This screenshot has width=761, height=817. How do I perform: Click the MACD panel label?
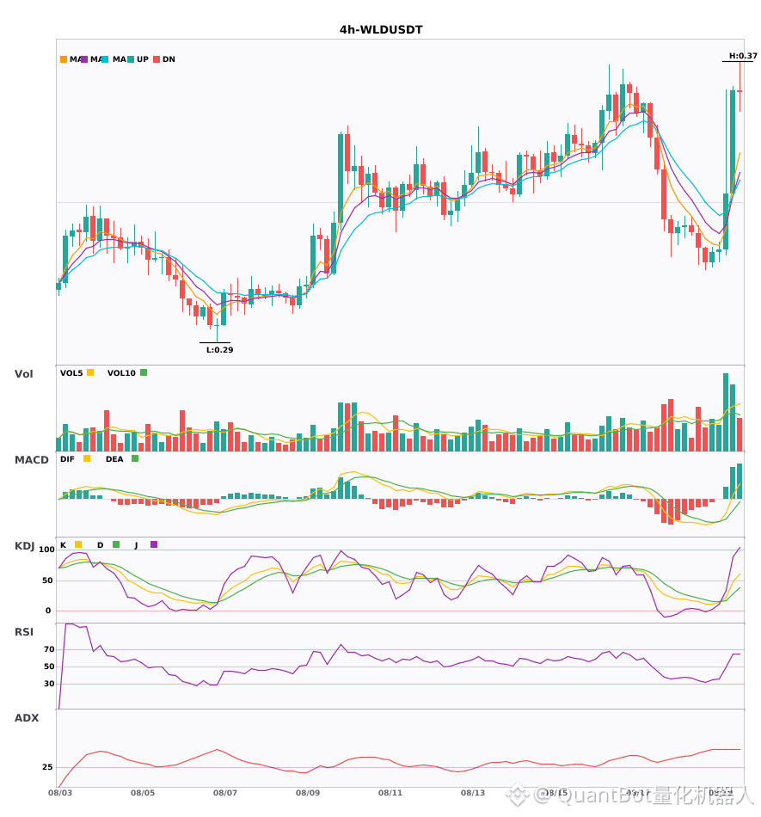coord(31,460)
